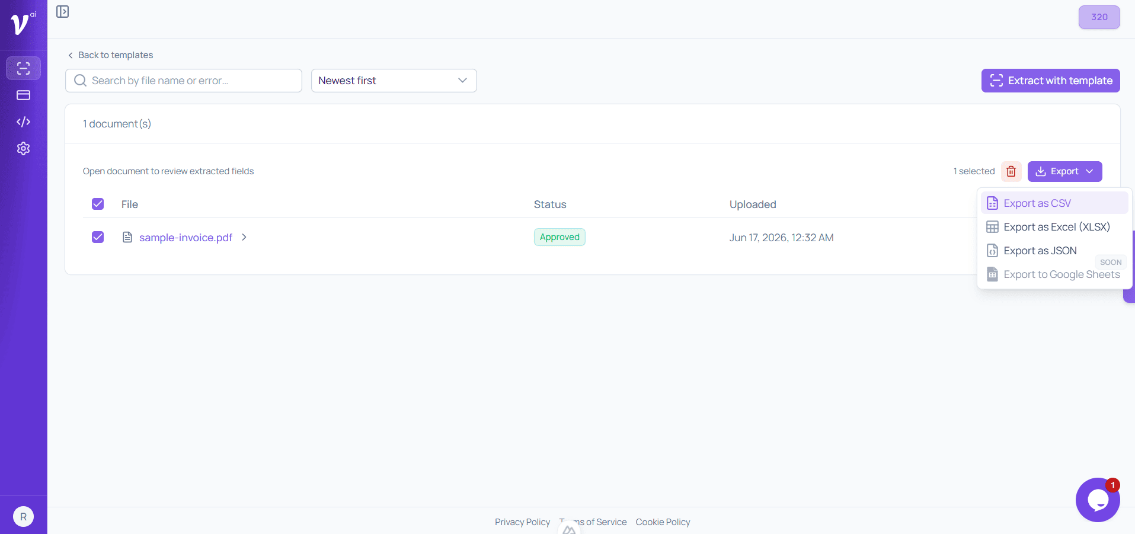The width and height of the screenshot is (1135, 534).
Task: Open the R user avatar
Action: click(23, 517)
